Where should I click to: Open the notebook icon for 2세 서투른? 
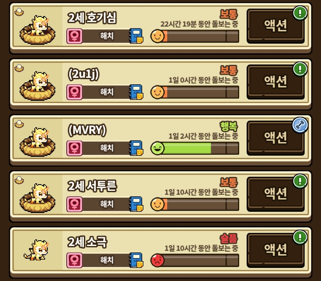(136, 204)
